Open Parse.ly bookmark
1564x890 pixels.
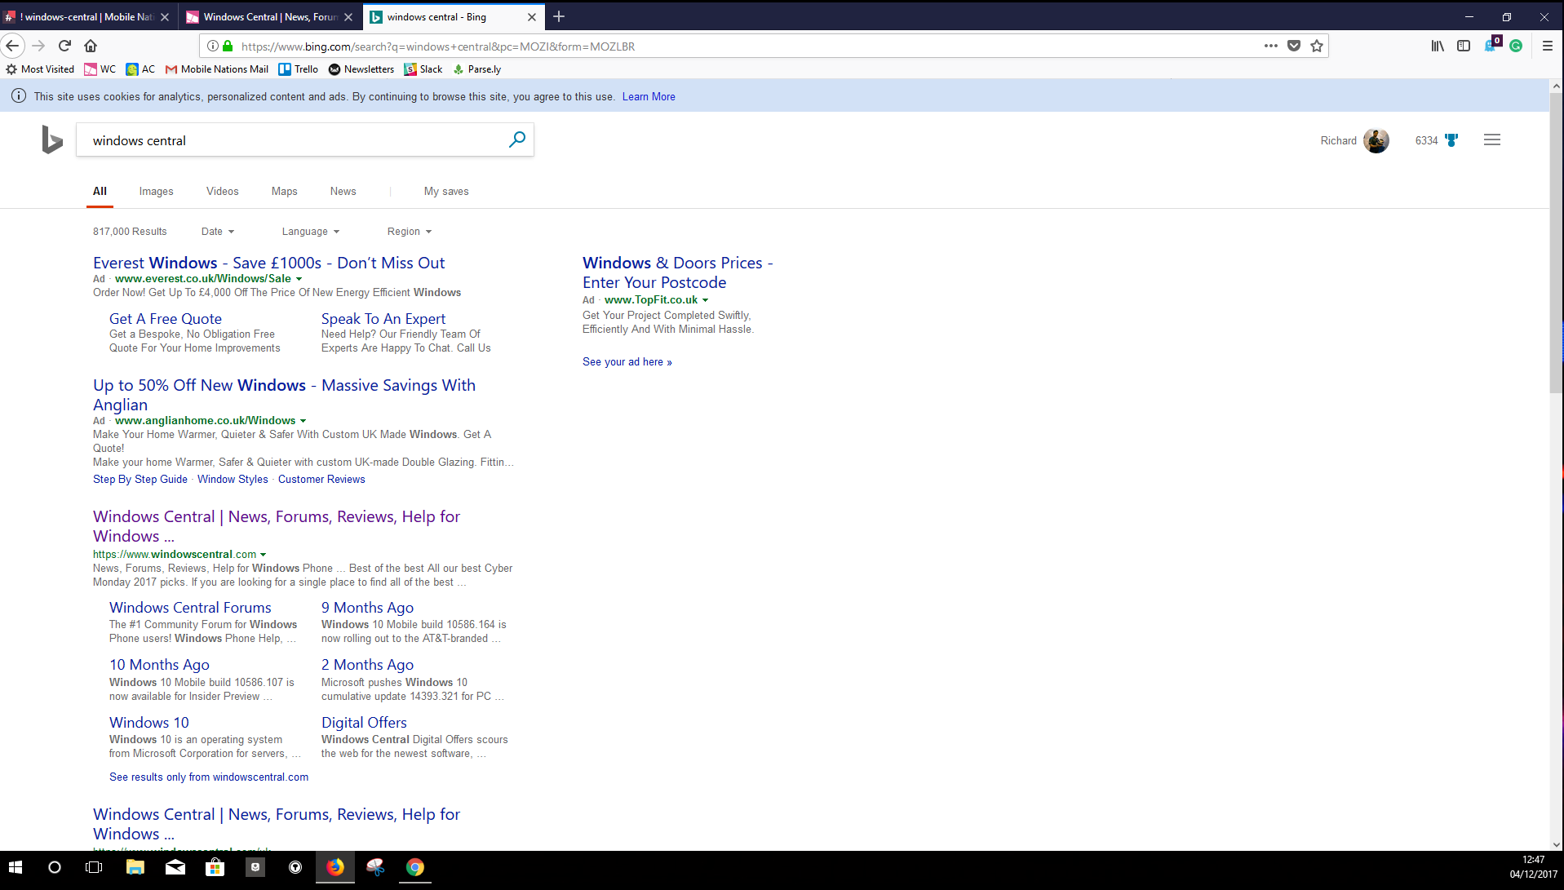point(477,69)
